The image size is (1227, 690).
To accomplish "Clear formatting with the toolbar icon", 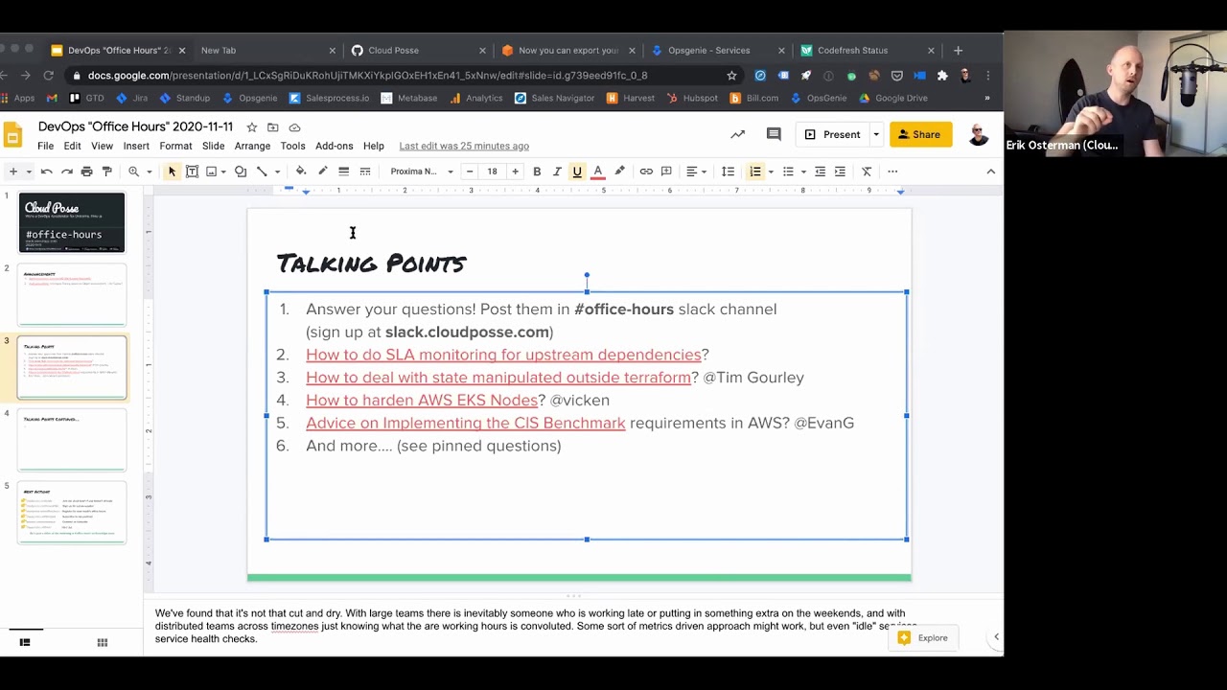I will click(867, 172).
